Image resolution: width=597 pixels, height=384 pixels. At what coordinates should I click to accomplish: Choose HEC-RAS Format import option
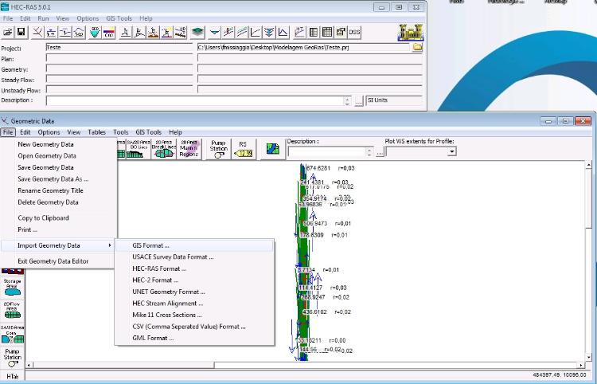[194, 268]
